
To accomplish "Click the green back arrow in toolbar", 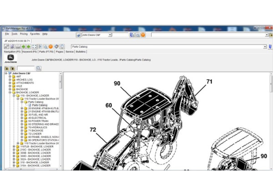I will [23, 46].
